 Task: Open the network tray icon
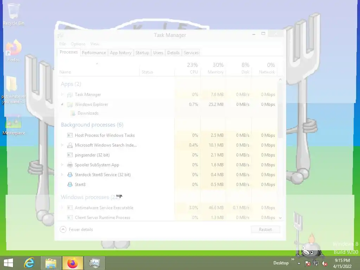click(316, 263)
